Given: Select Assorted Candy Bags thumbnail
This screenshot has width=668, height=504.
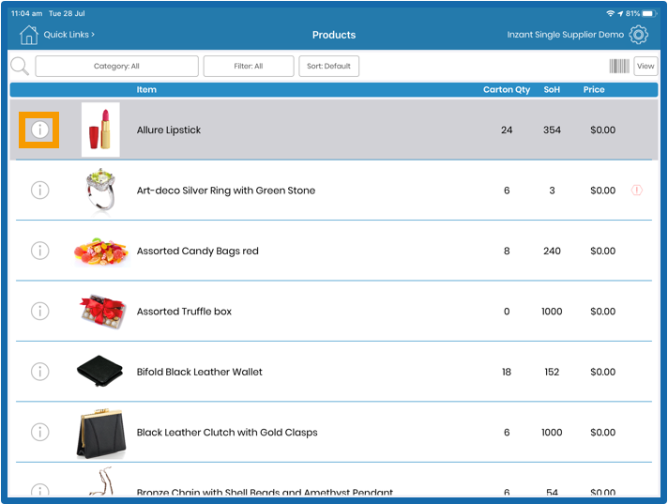Looking at the screenshot, I should [x=101, y=252].
